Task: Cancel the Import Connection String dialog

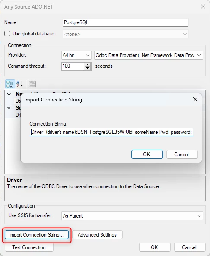Action: [x=182, y=154]
